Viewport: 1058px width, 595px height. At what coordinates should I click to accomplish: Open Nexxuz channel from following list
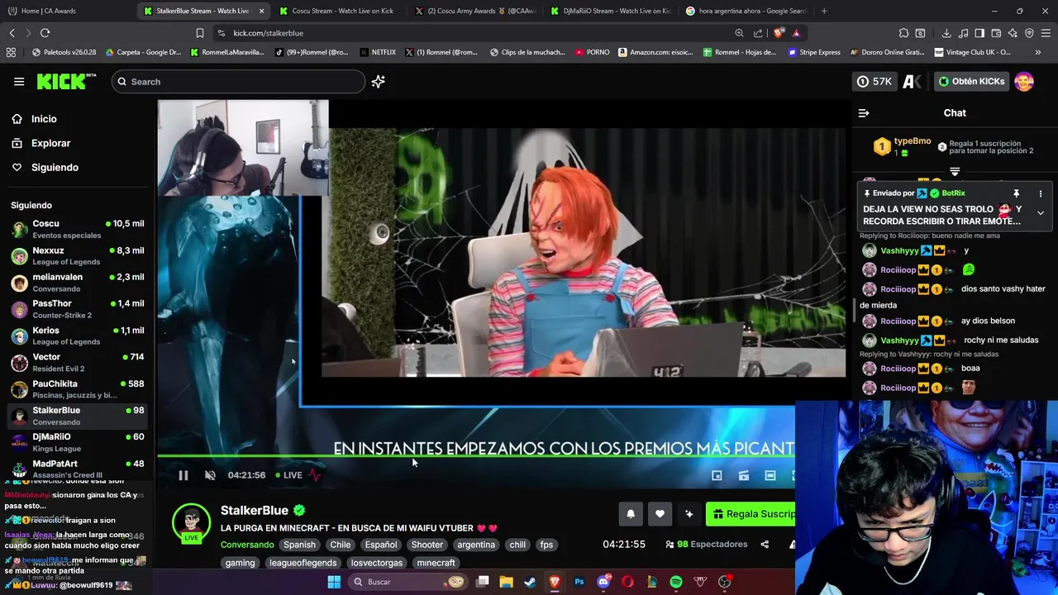click(x=79, y=255)
